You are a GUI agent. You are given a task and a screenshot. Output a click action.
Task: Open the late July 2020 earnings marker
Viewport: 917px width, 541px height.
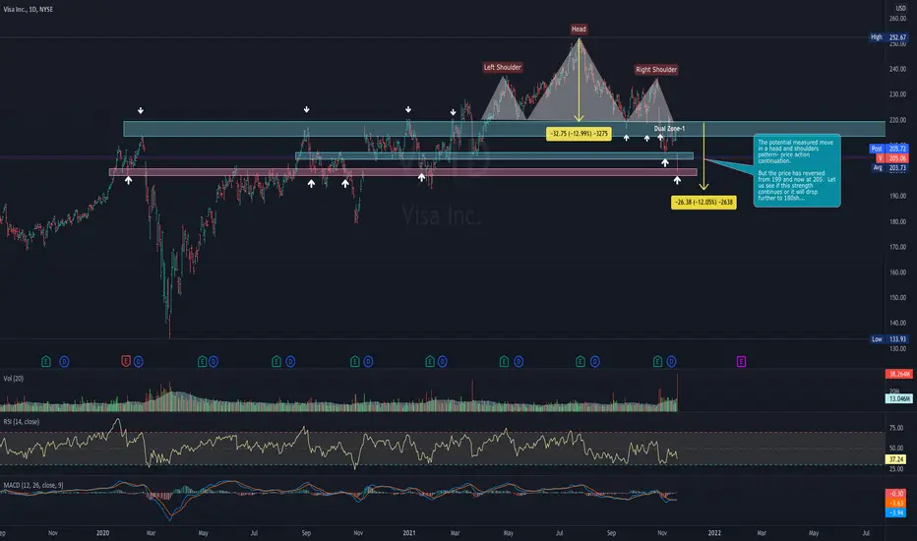coord(276,361)
